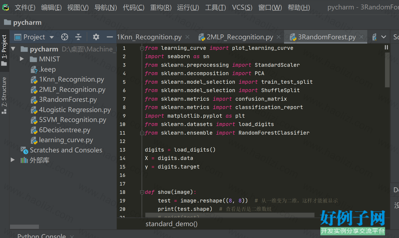The image size is (399, 238).
Task: Switch to 1Knn_Recognition.py editor tab
Action: click(149, 37)
